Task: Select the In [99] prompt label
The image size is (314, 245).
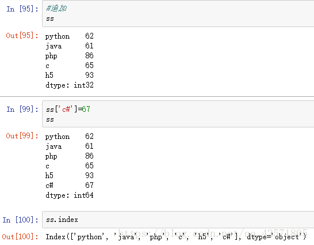Action: coord(22,110)
